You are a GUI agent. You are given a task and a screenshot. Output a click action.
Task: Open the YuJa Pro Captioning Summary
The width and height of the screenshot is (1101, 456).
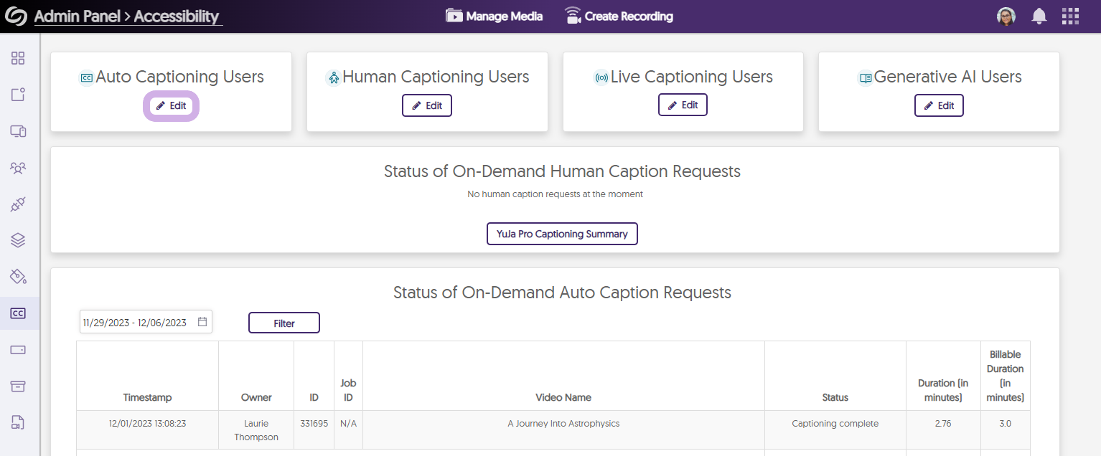pos(562,233)
